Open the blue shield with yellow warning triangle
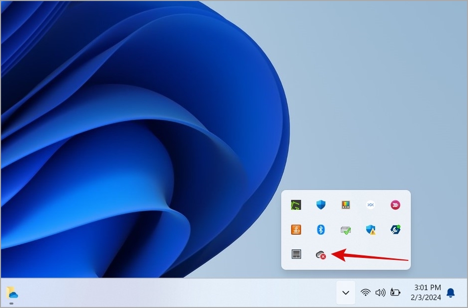The height and width of the screenshot is (308, 468). point(371,230)
